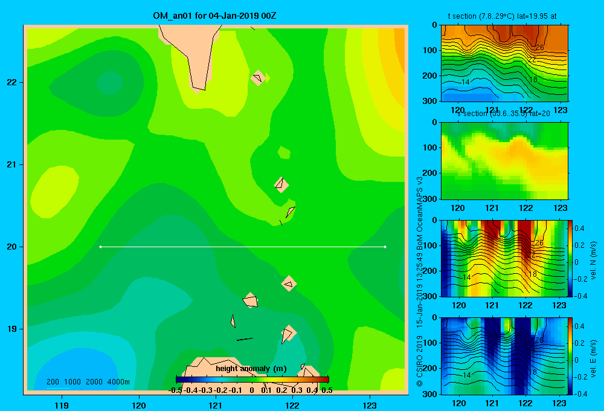Click the height anomaly color bar

tap(252, 380)
